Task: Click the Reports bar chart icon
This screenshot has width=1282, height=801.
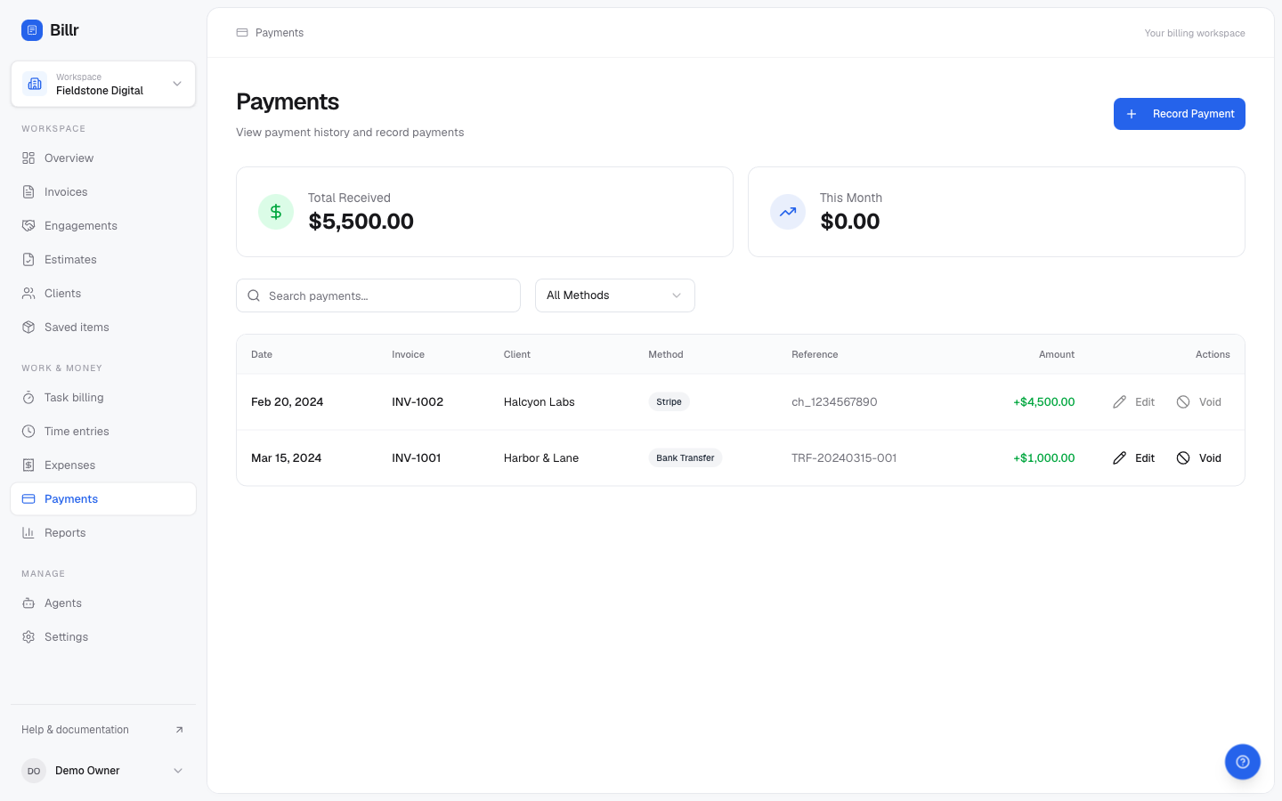Action: (28, 533)
